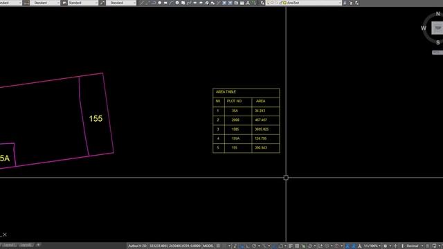Click the Dimension Style icon before second Standard box
The height and width of the screenshot is (249, 443).
[x=26, y=3]
